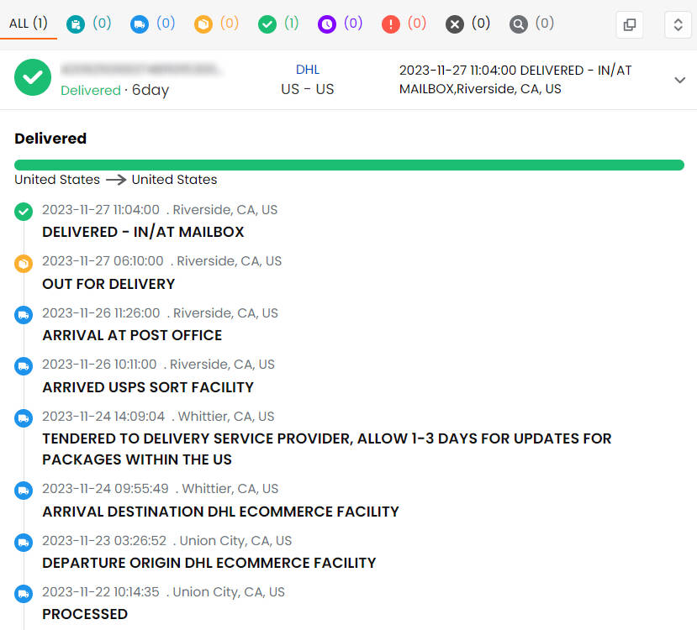
Task: Select the ARRIVED USPS SORT FACILITY event
Action: 148,387
